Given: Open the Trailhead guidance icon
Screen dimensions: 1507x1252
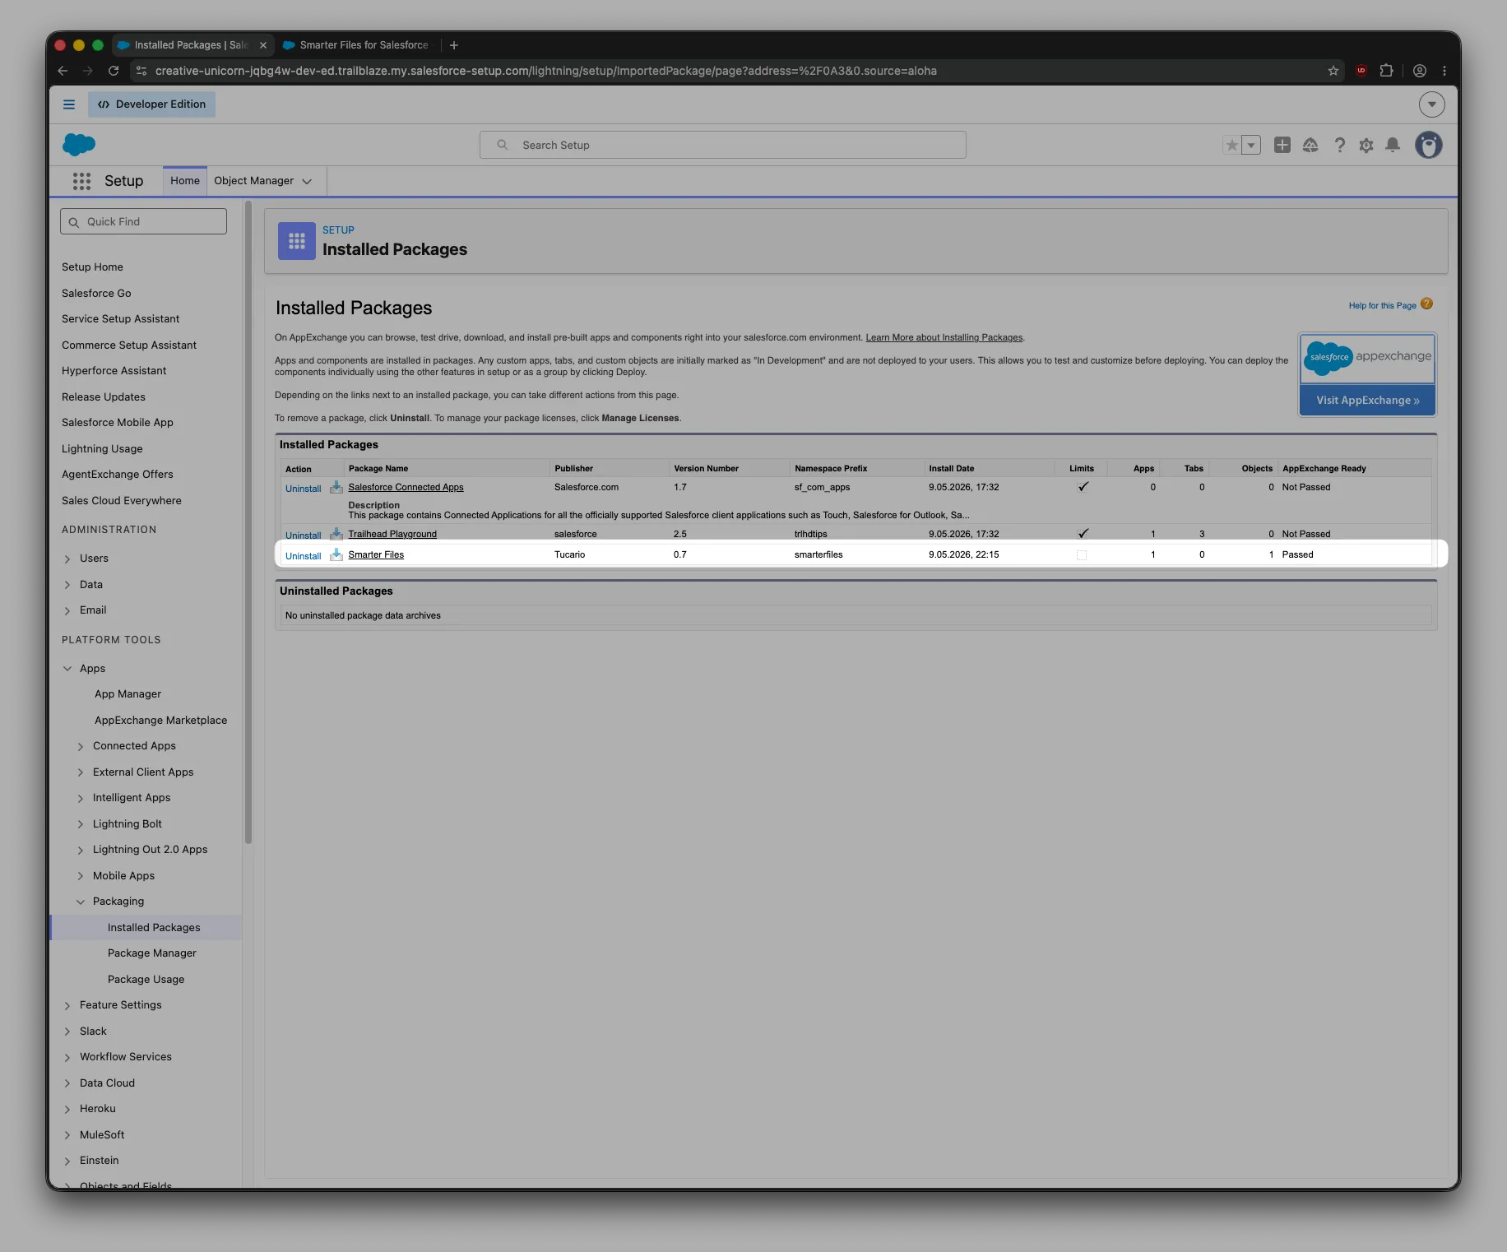Looking at the screenshot, I should tap(1310, 145).
